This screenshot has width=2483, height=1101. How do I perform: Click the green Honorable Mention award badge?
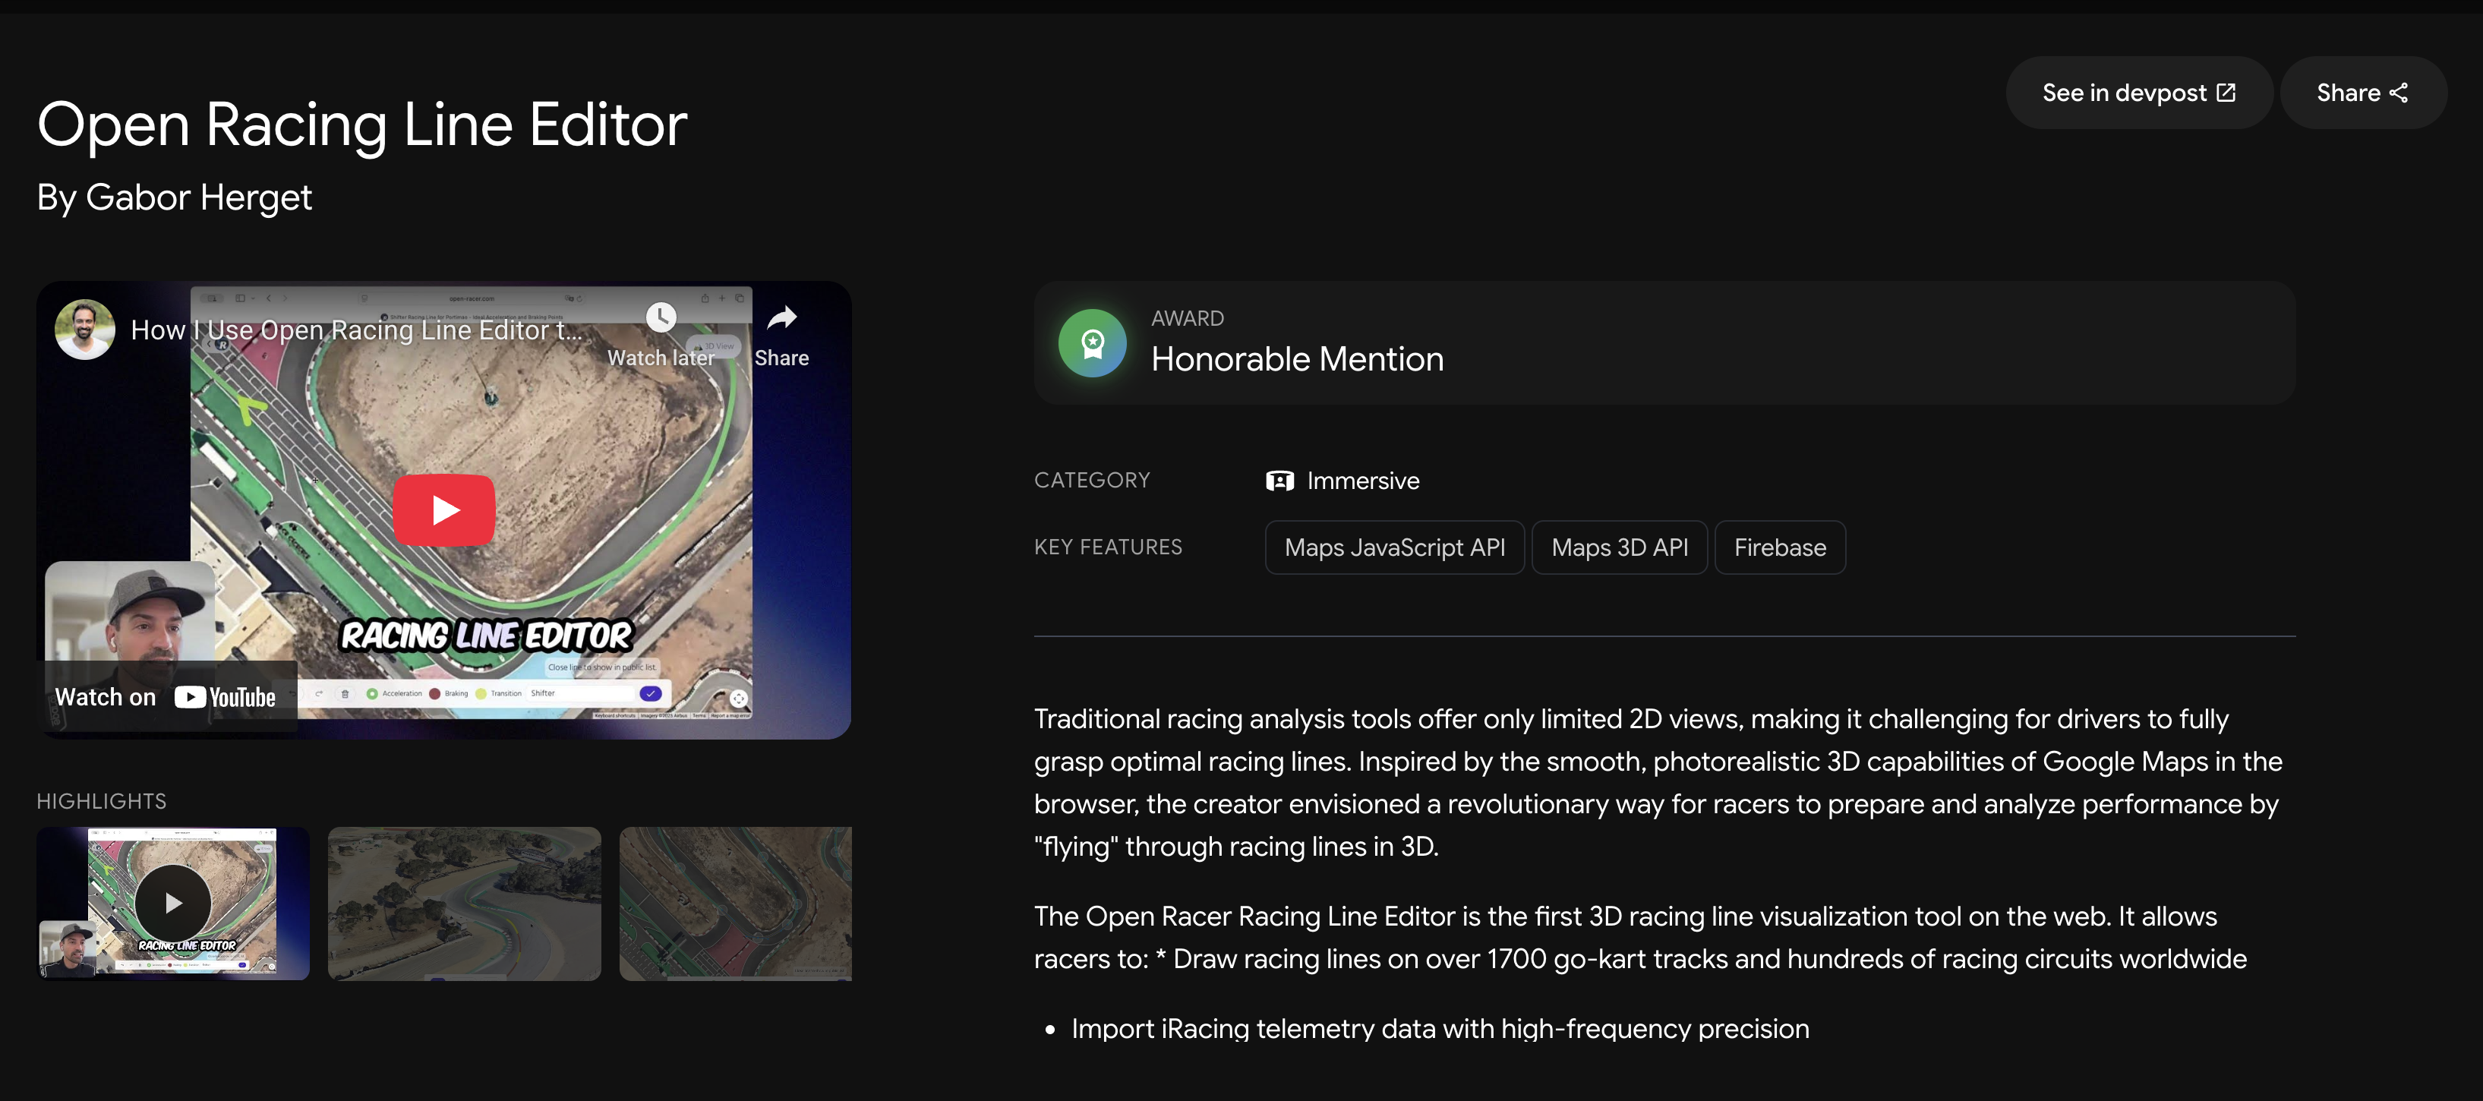[1092, 343]
